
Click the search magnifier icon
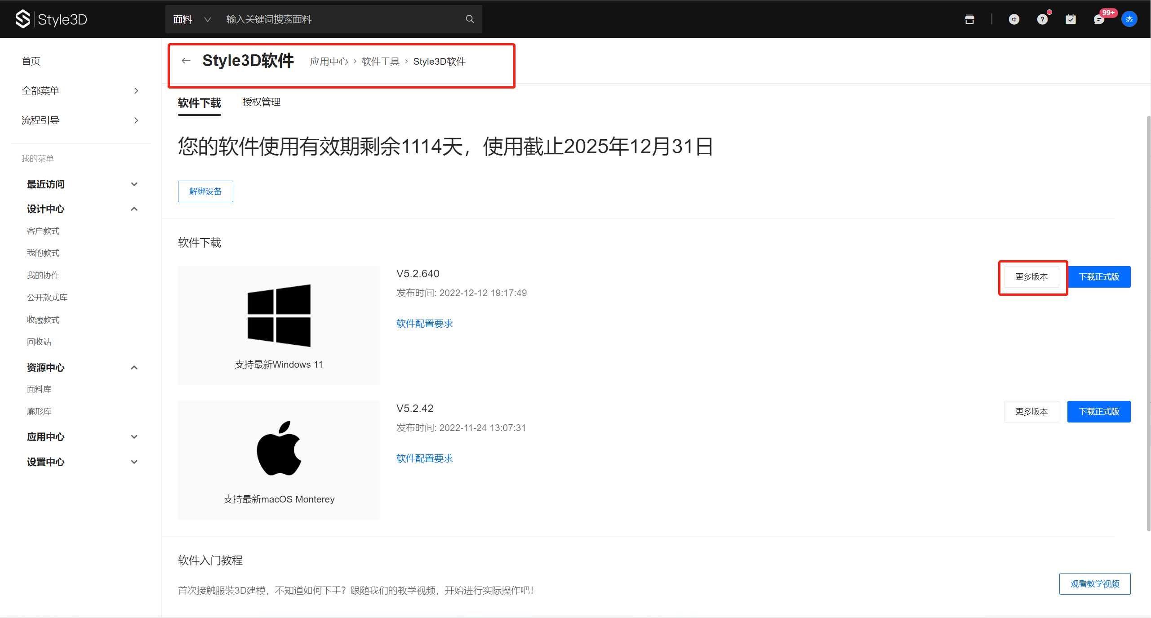(470, 19)
